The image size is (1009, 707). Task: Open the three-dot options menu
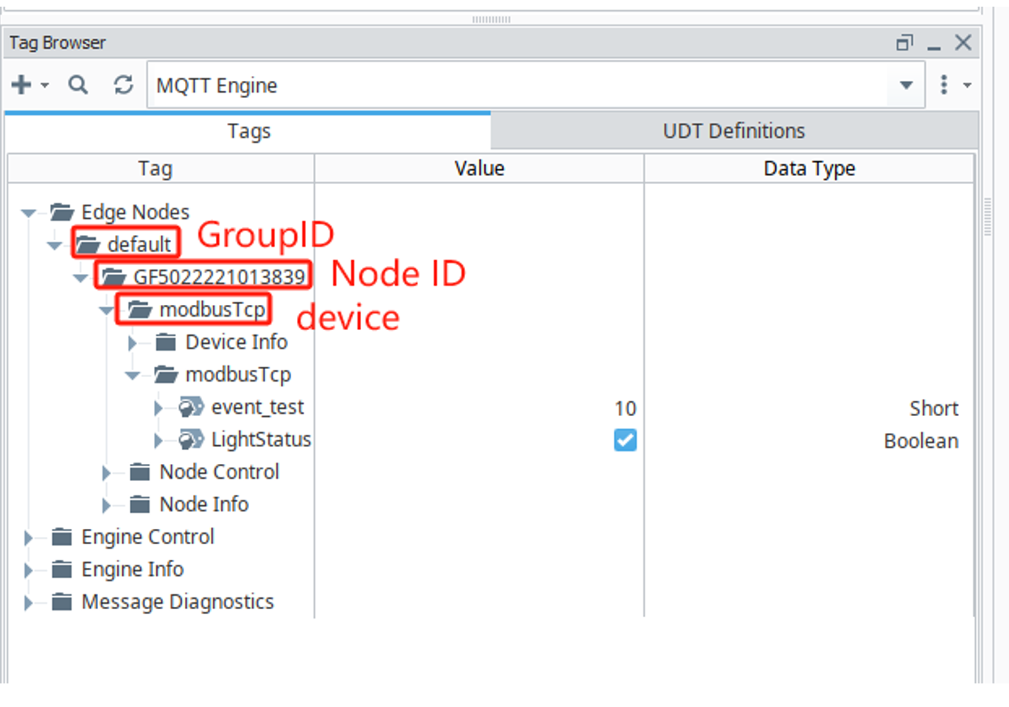[944, 85]
